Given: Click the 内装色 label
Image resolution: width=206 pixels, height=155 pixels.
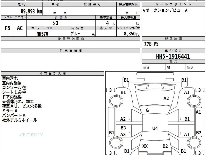Looking at the screenshot, I should (x=78, y=28).
